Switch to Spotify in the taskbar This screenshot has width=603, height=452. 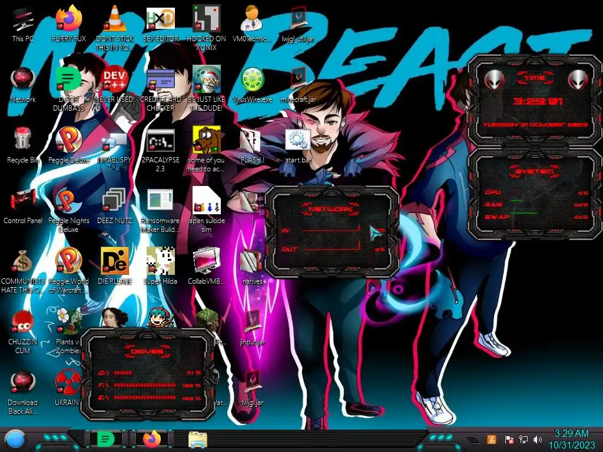105,439
